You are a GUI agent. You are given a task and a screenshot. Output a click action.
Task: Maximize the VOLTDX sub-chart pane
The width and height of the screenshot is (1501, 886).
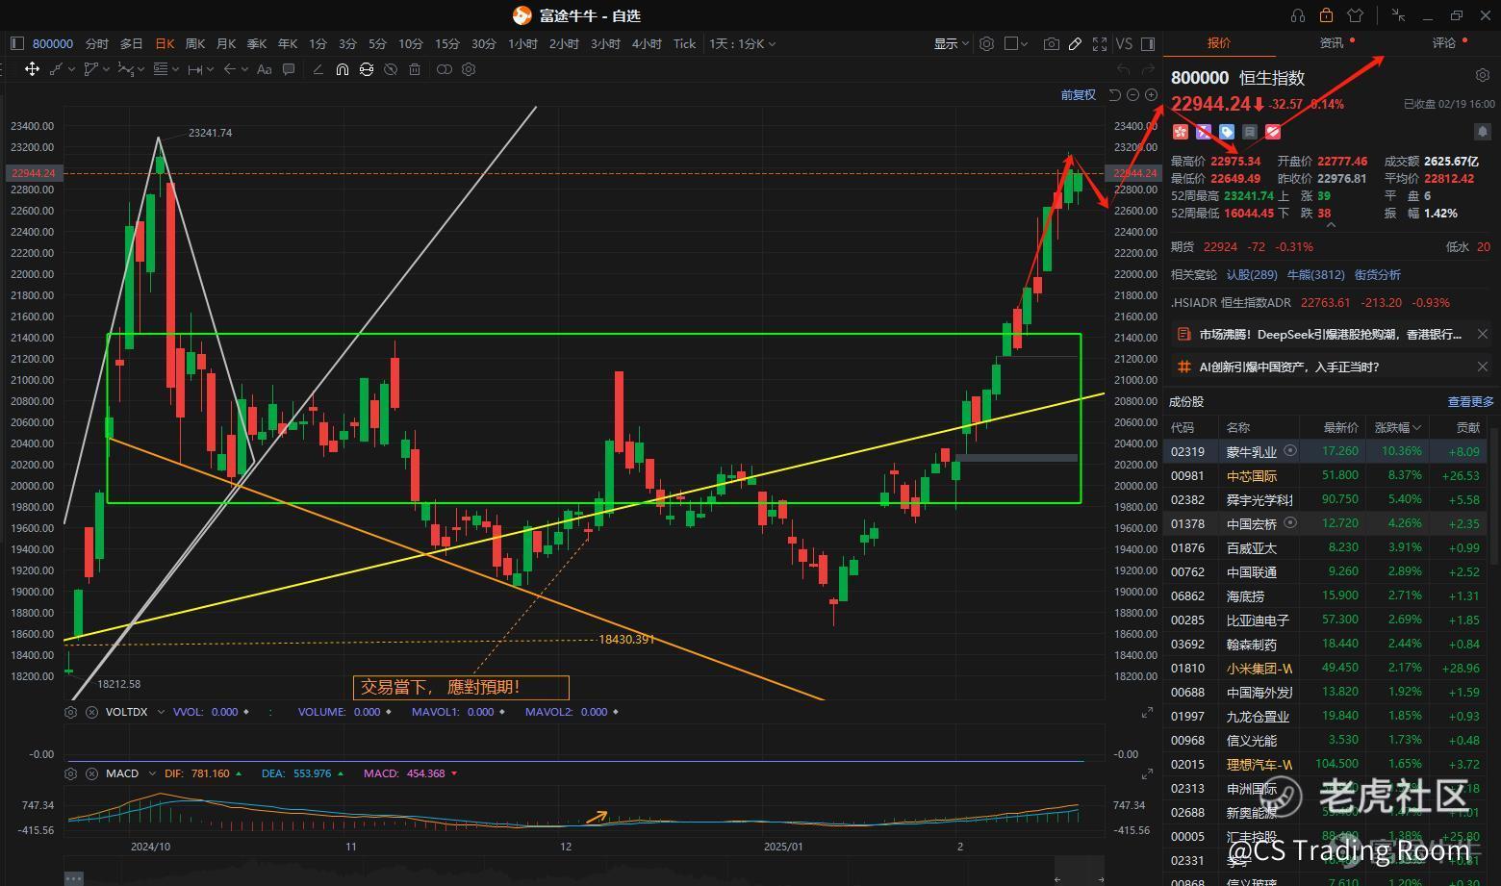(1147, 712)
